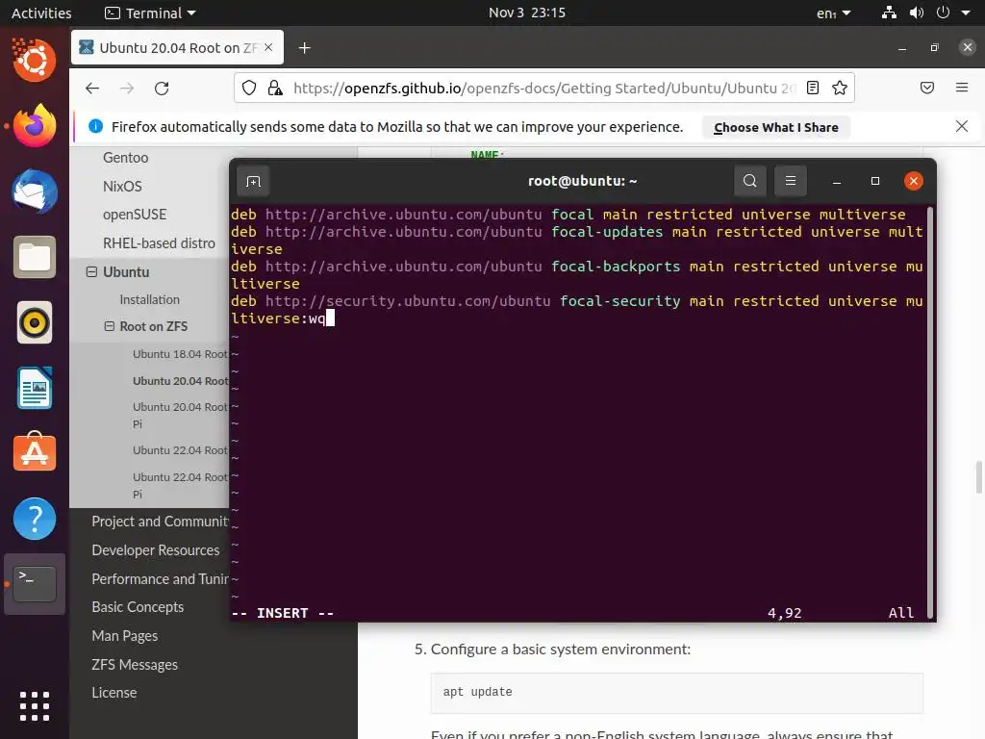Click the notification info icon
Image resolution: width=985 pixels, height=739 pixels.
tap(95, 126)
